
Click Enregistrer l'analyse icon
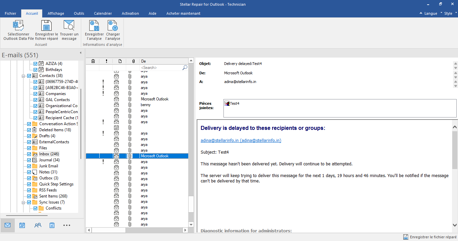[94, 25]
